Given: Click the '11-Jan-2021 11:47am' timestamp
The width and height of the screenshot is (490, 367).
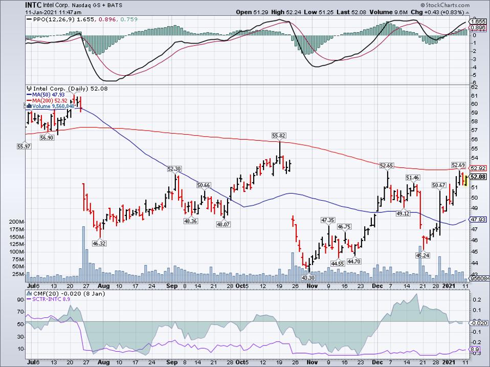Looking at the screenshot, I should (x=53, y=12).
